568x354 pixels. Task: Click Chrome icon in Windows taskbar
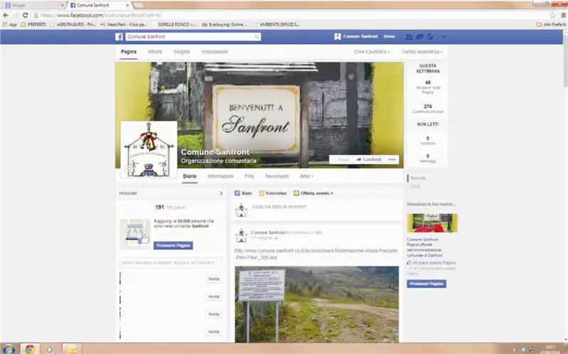pyautogui.click(x=30, y=348)
